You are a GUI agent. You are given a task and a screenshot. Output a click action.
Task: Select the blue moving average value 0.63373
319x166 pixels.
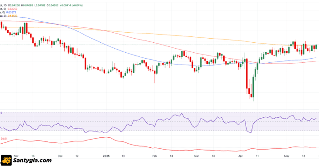[11, 12]
